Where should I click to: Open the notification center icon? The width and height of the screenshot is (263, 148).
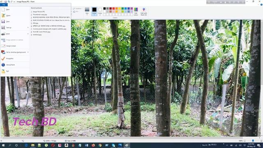pyautogui.click(x=259, y=145)
